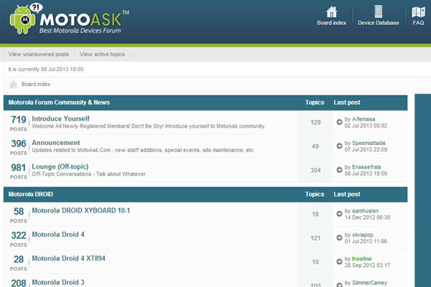431x287 pixels.
Task: Go to last post arrow by samhusten
Action: tap(339, 214)
